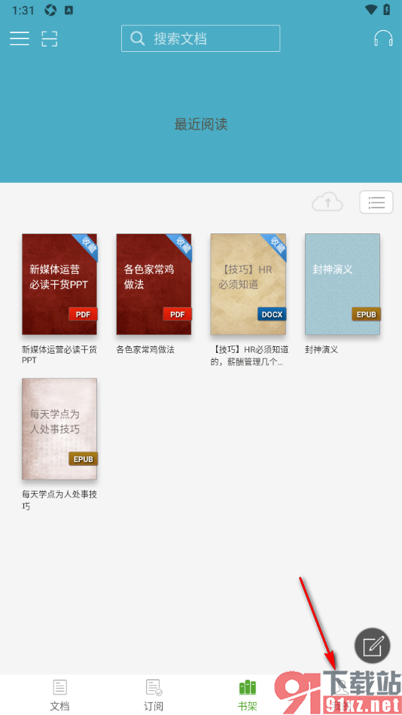Open 每天学点为人处事技巧 EPUB cover
The width and height of the screenshot is (402, 715).
coord(59,429)
